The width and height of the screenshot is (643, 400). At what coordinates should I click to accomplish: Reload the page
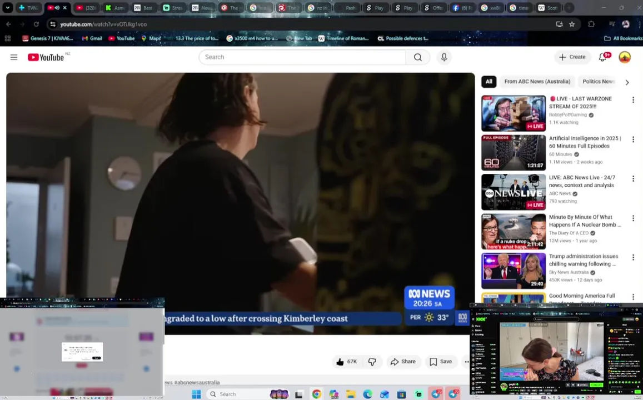click(x=36, y=24)
